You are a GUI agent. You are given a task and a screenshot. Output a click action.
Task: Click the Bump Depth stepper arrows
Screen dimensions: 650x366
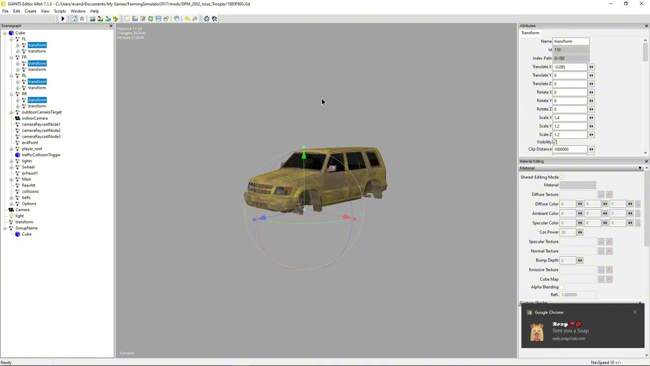click(580, 260)
